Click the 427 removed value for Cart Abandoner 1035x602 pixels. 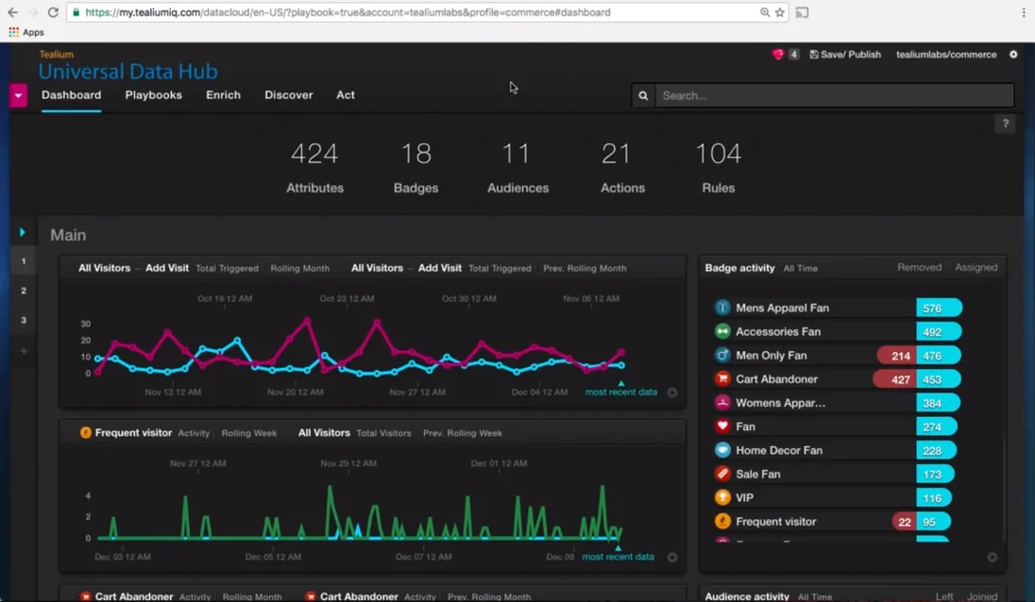click(895, 379)
